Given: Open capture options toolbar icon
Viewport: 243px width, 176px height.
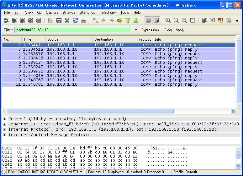Looking at the screenshot, I should click(x=14, y=20).
